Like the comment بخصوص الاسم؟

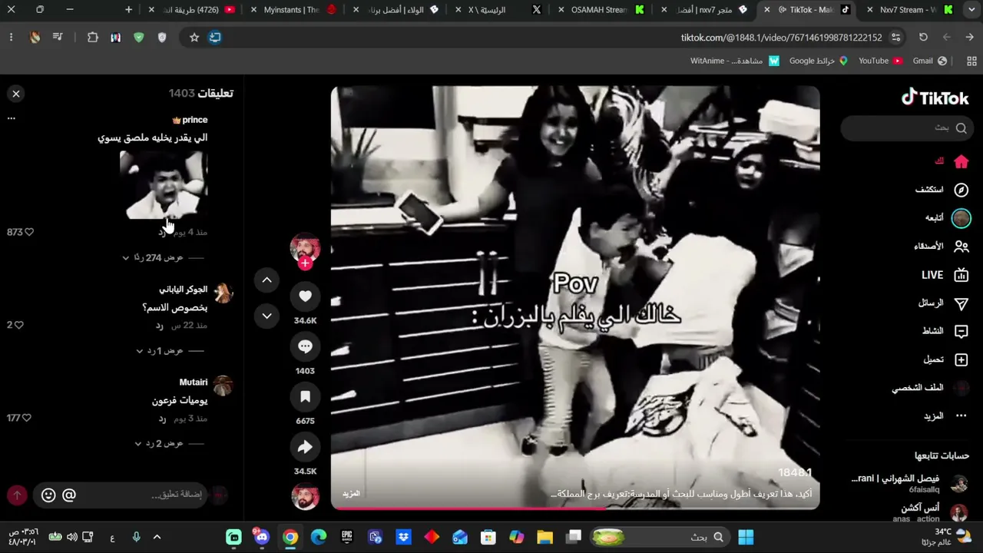pyautogui.click(x=18, y=325)
